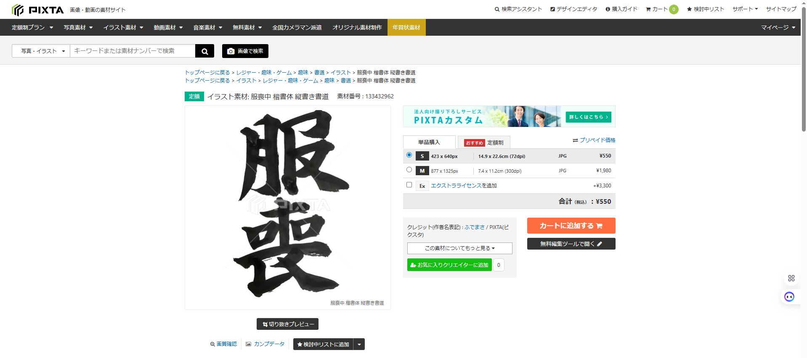Viewport: 807px width, 358px height.
Task: Open オリジナル素材制作 menu item
Action: click(x=357, y=27)
